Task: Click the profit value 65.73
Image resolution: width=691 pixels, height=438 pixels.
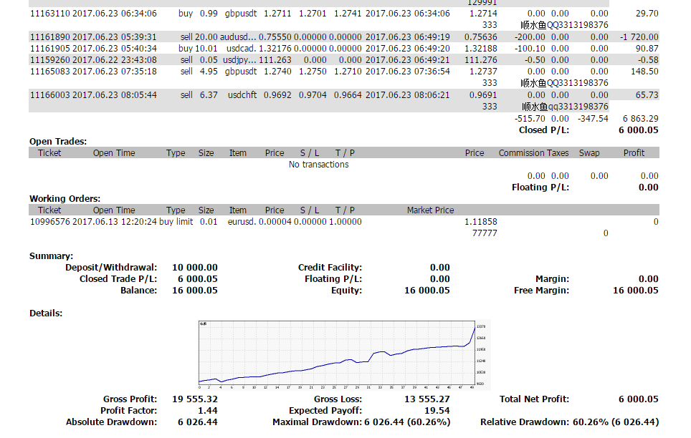Action: click(647, 95)
